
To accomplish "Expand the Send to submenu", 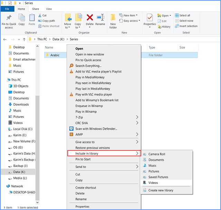I will pos(137,167).
